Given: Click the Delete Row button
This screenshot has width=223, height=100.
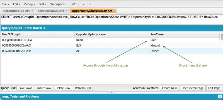Looking at the screenshot, I should (x=63, y=88).
